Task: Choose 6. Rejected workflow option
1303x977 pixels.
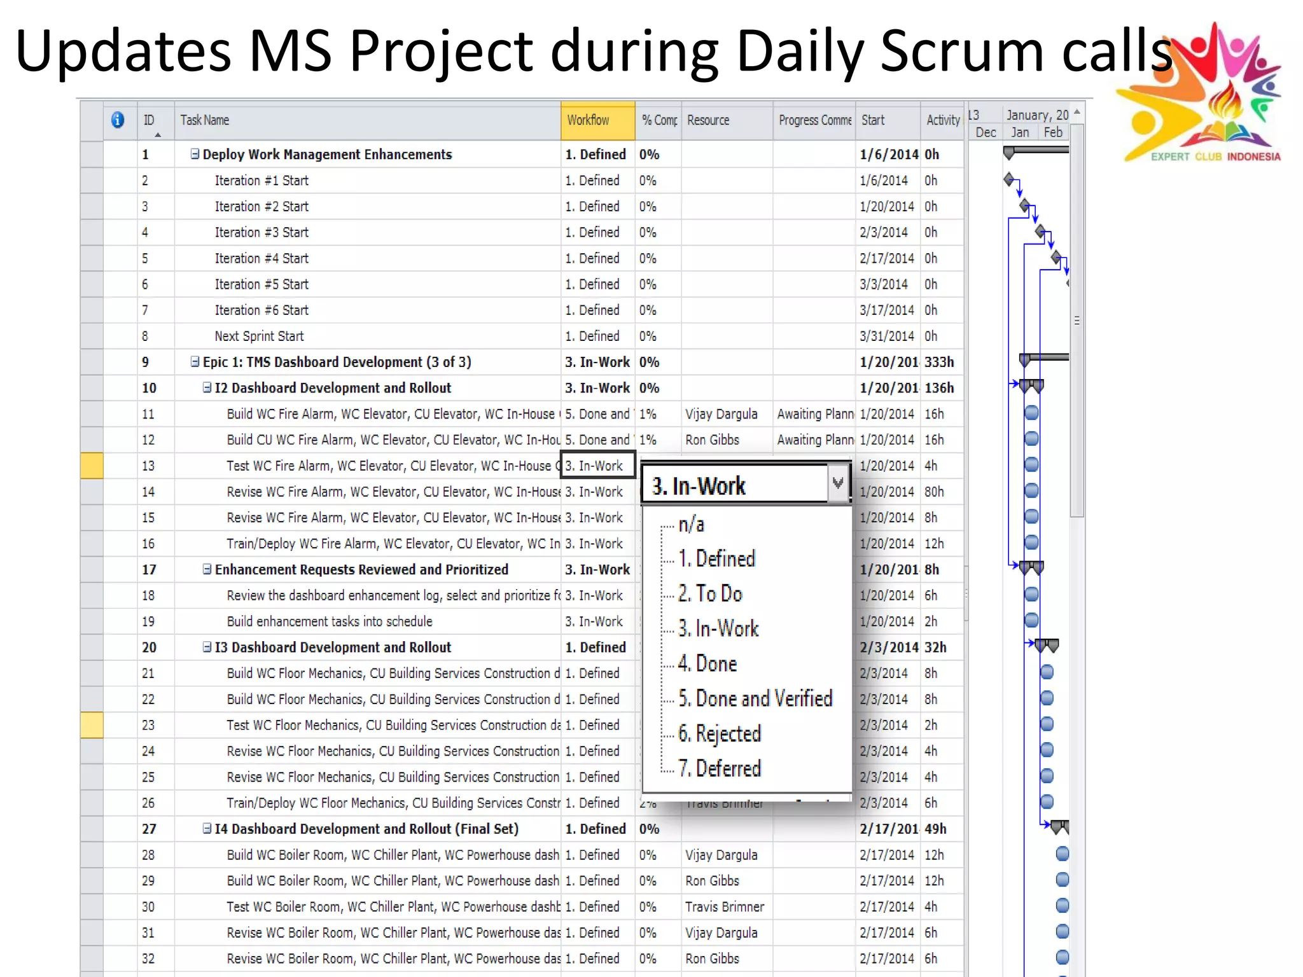Action: tap(720, 734)
